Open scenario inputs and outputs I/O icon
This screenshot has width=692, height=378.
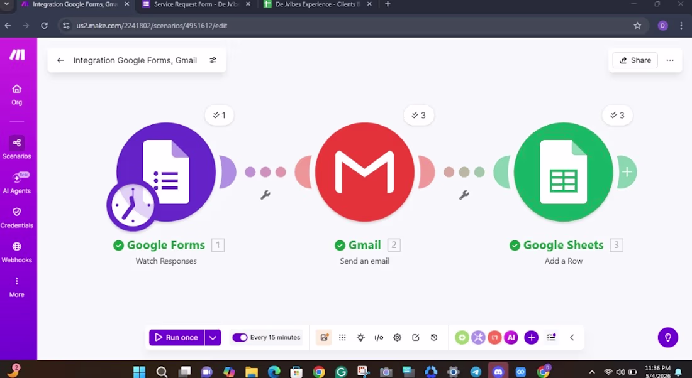point(379,337)
